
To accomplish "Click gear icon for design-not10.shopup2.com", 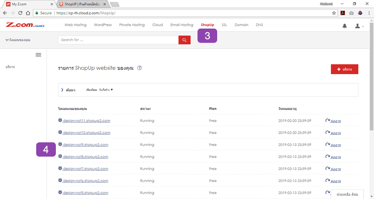I will [x=60, y=132].
